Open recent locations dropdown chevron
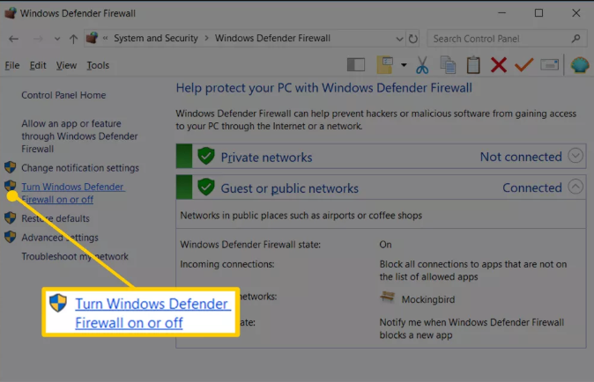This screenshot has width=594, height=382. pyautogui.click(x=57, y=39)
